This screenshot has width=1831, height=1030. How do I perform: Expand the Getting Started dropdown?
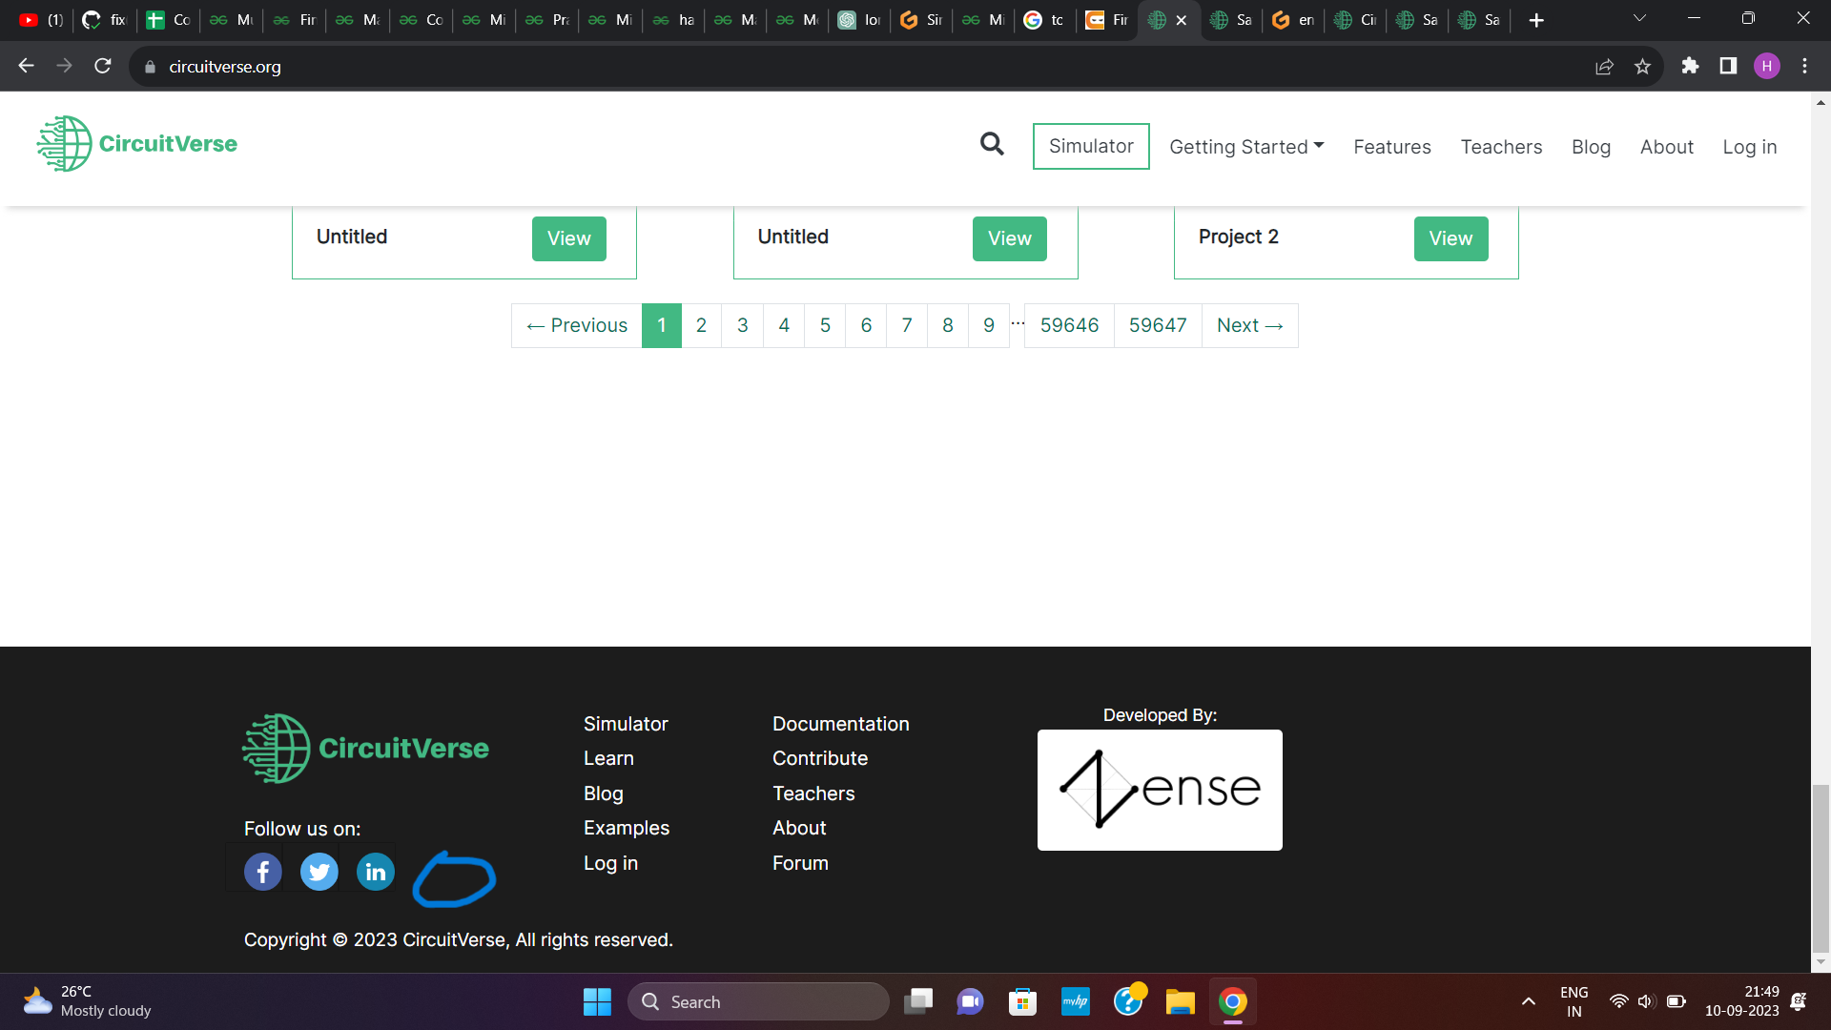click(1246, 147)
